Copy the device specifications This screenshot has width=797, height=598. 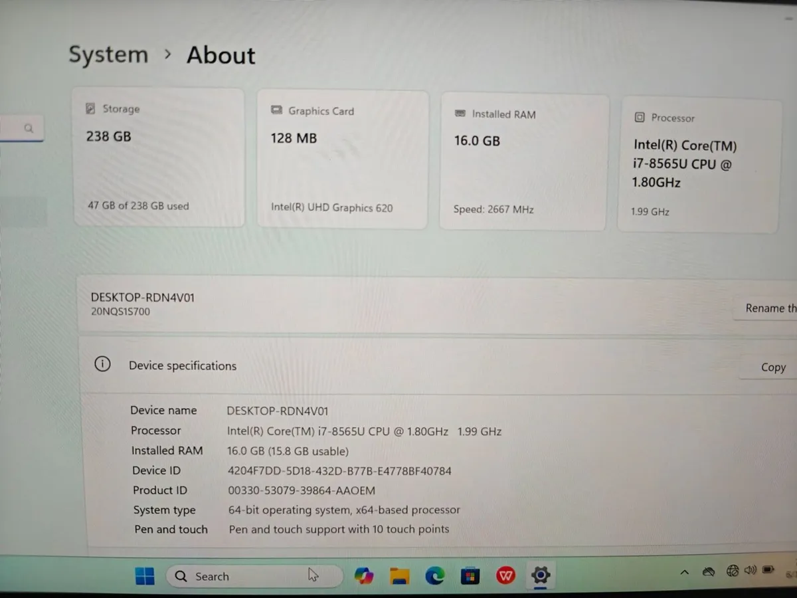click(772, 367)
